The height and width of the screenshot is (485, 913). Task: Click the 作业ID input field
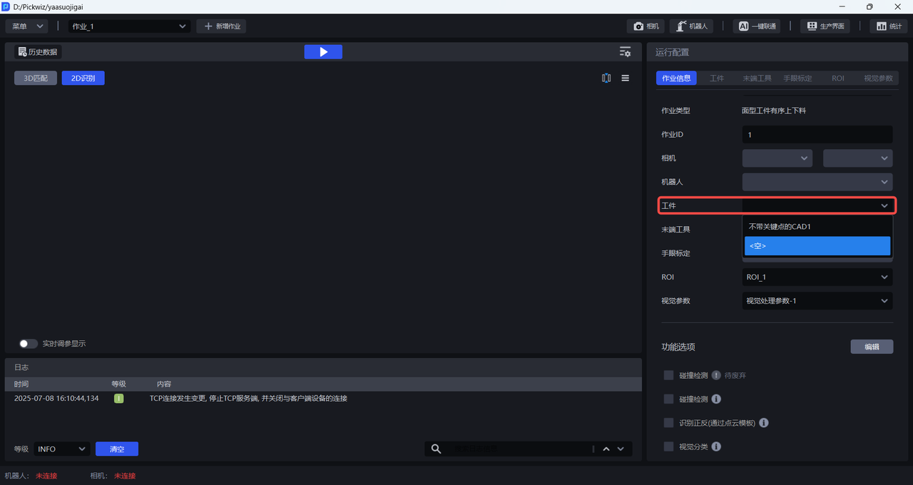click(x=817, y=135)
